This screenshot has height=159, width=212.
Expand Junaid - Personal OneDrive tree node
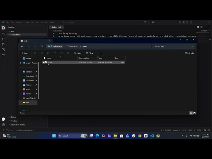coord(21,63)
